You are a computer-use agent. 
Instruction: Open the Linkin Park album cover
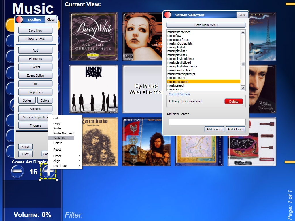pyautogui.click(x=94, y=89)
